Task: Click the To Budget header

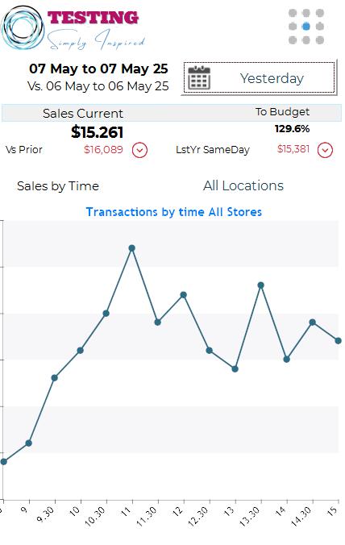Action: pos(282,112)
